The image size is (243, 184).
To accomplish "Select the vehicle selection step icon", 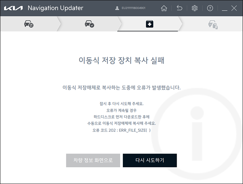I will click(29, 24).
